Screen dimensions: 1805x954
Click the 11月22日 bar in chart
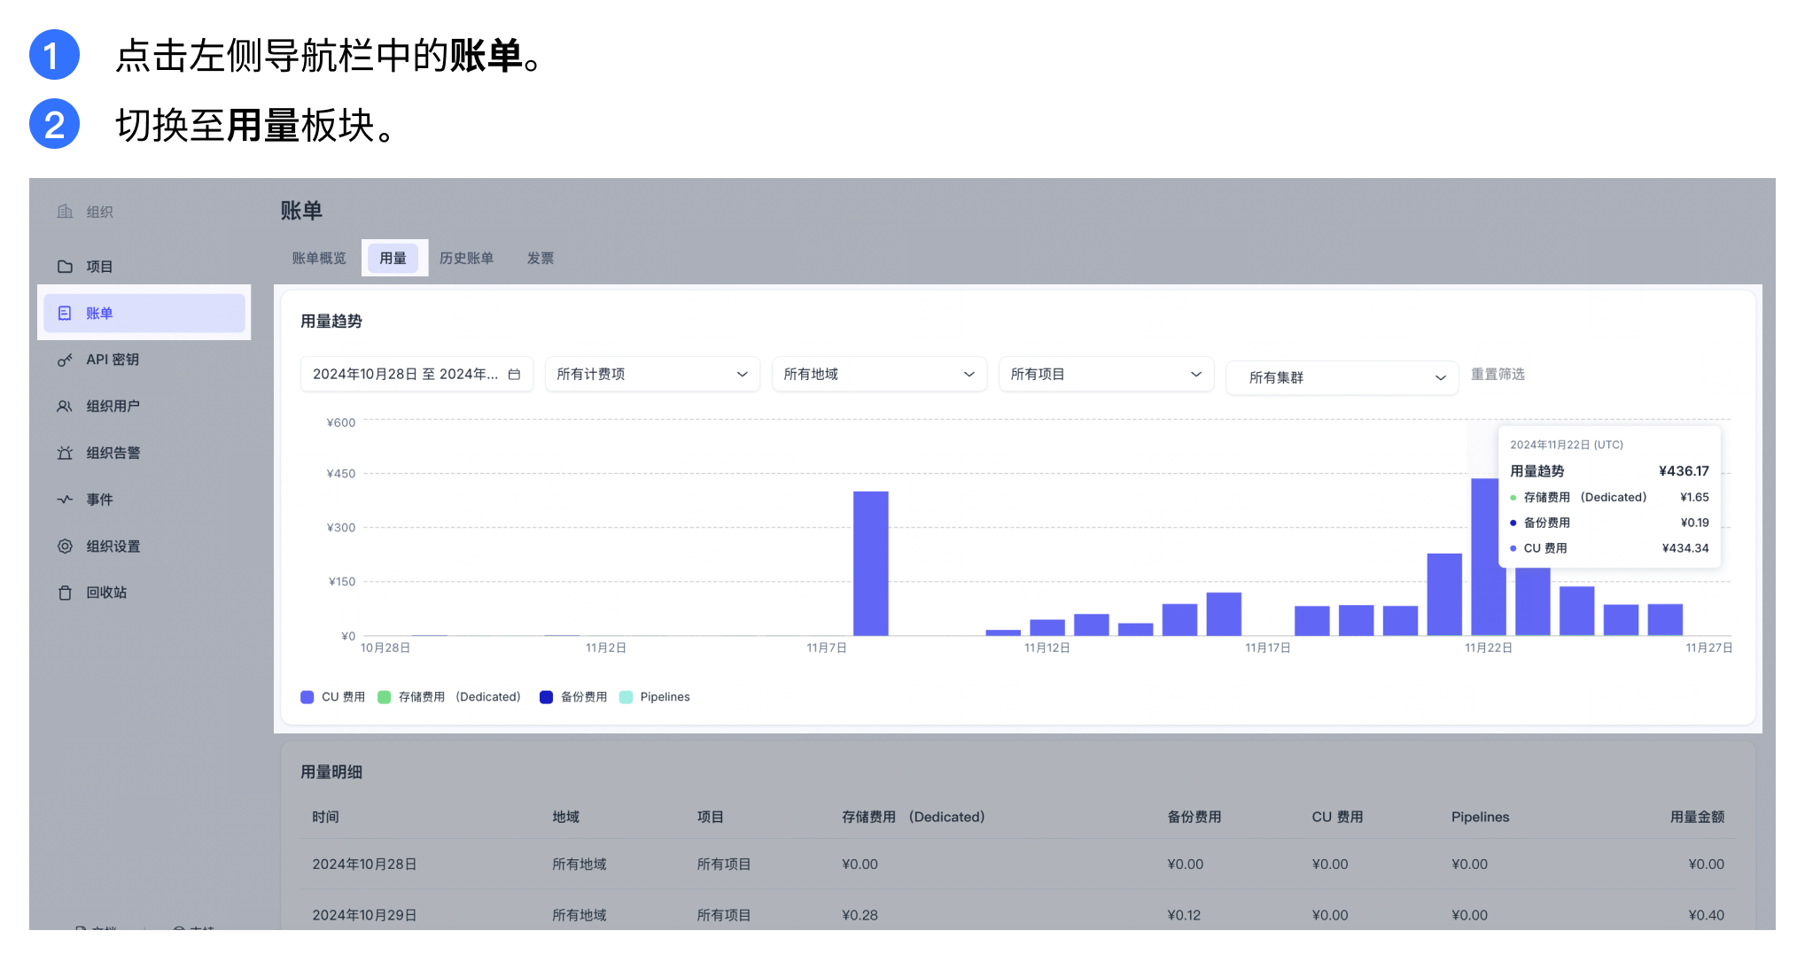tap(1489, 557)
